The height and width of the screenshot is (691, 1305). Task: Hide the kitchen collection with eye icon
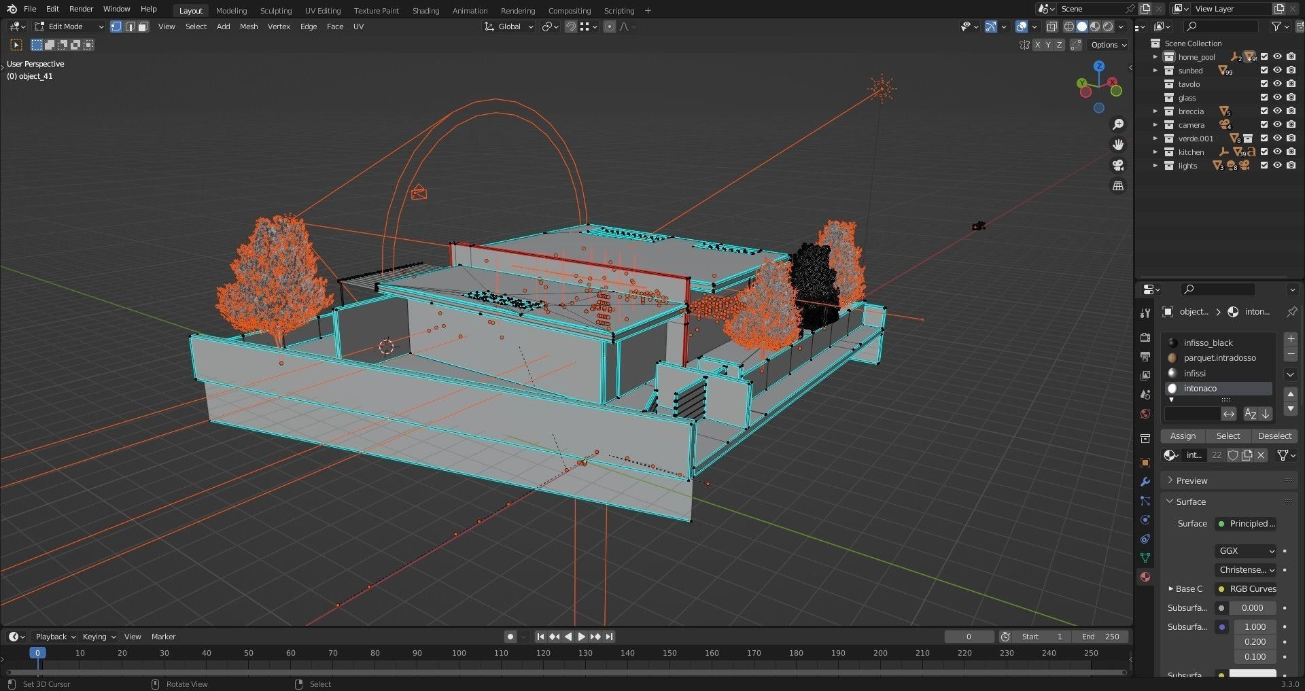[x=1277, y=152]
